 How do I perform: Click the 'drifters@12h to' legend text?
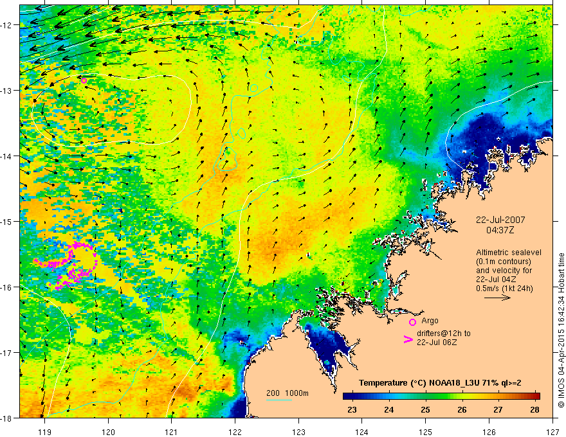[444, 334]
